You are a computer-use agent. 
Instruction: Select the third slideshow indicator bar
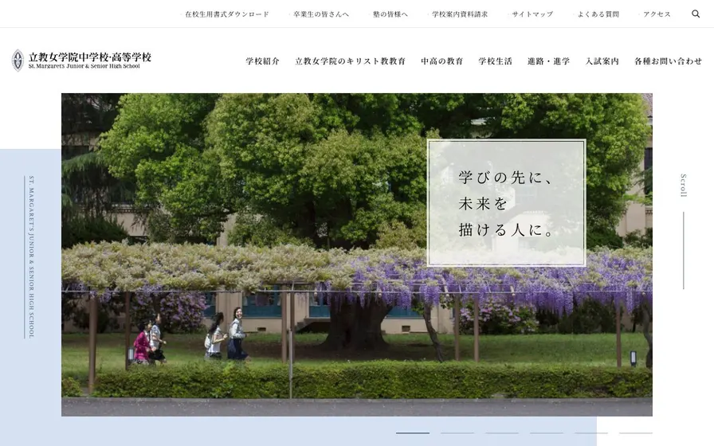(502, 432)
